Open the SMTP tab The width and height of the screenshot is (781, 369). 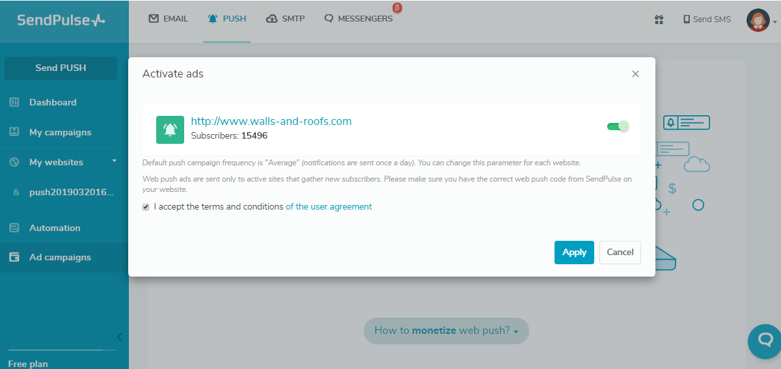point(285,19)
